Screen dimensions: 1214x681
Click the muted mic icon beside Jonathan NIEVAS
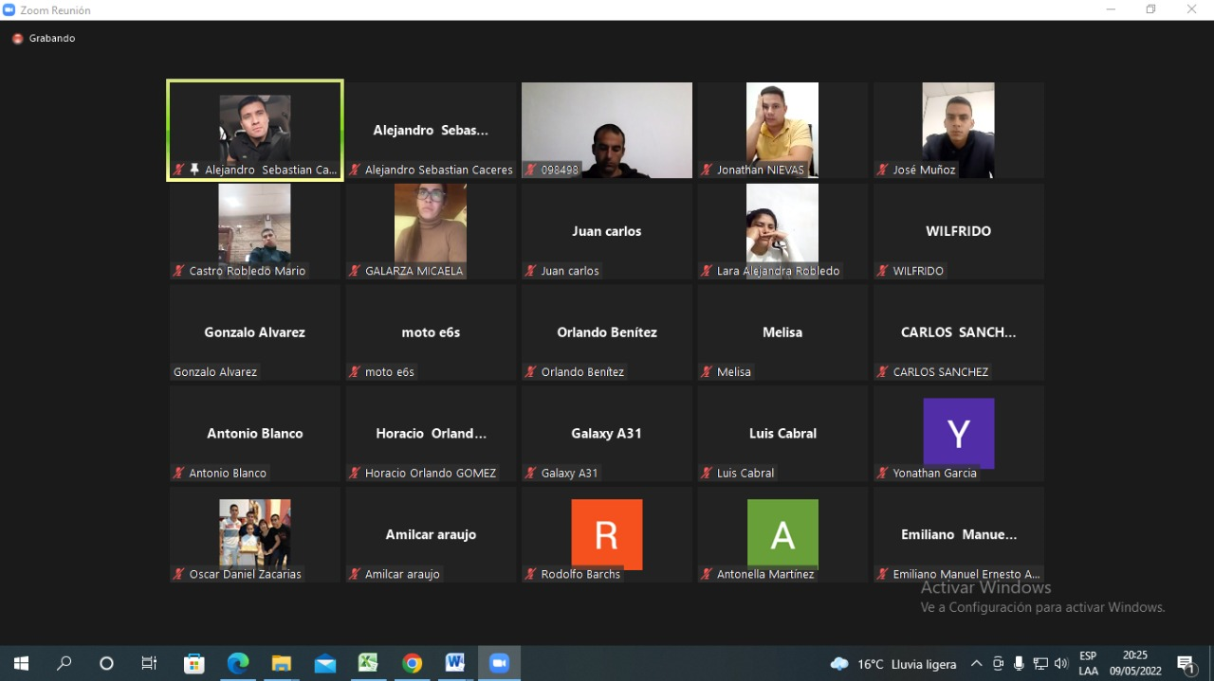point(707,170)
